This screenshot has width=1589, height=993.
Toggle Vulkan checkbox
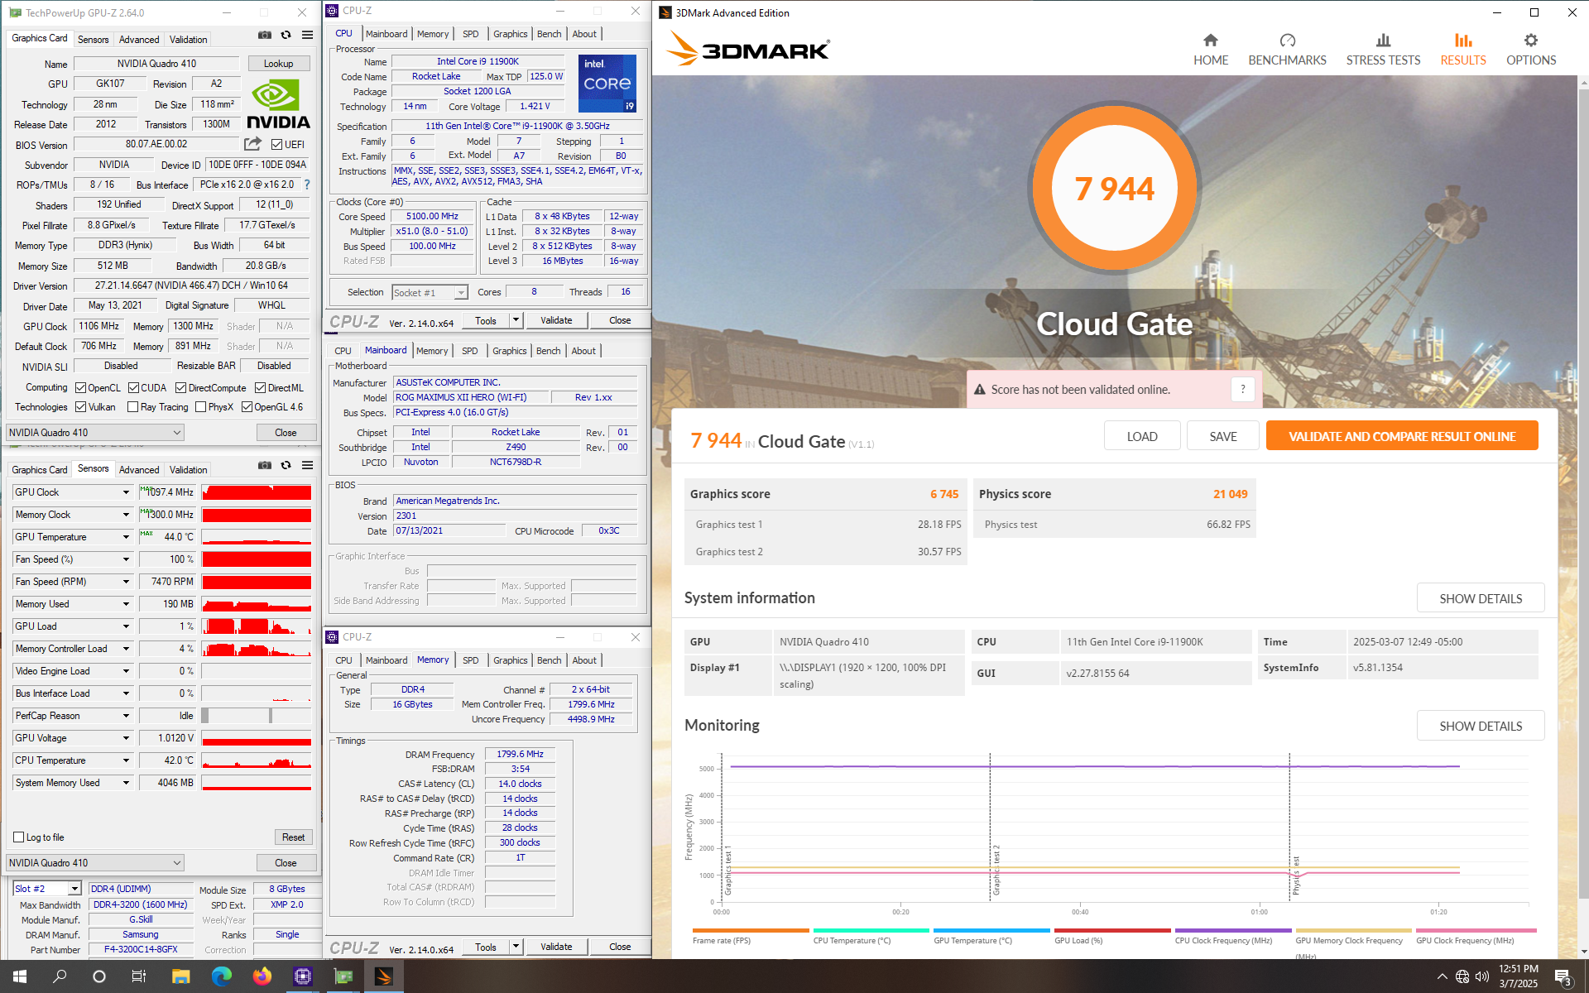80,406
